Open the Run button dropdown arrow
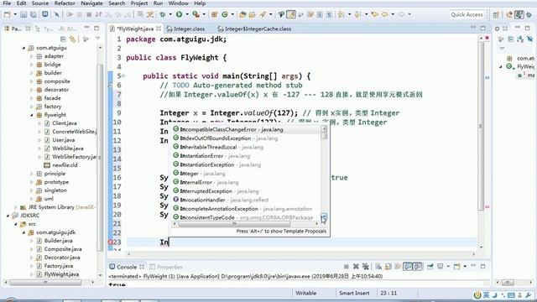537x302 pixels. click(x=187, y=14)
